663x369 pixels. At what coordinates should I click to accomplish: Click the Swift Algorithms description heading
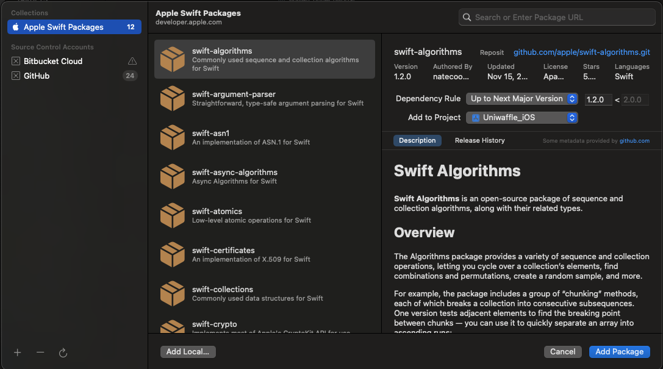pyautogui.click(x=457, y=171)
